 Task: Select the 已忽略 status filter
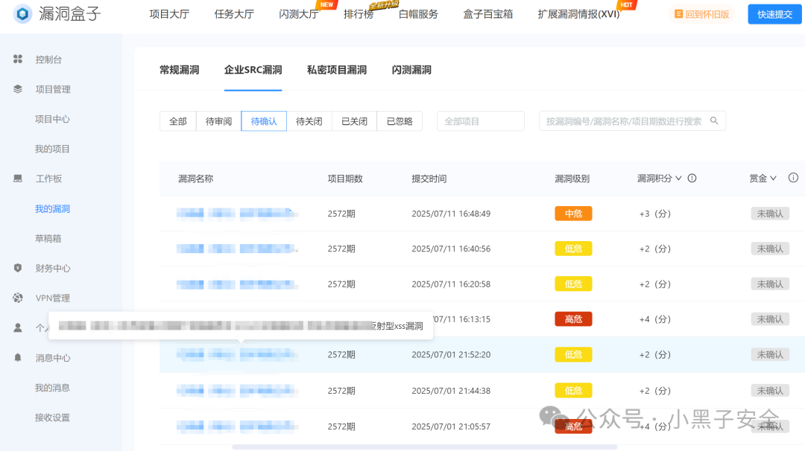(x=400, y=121)
